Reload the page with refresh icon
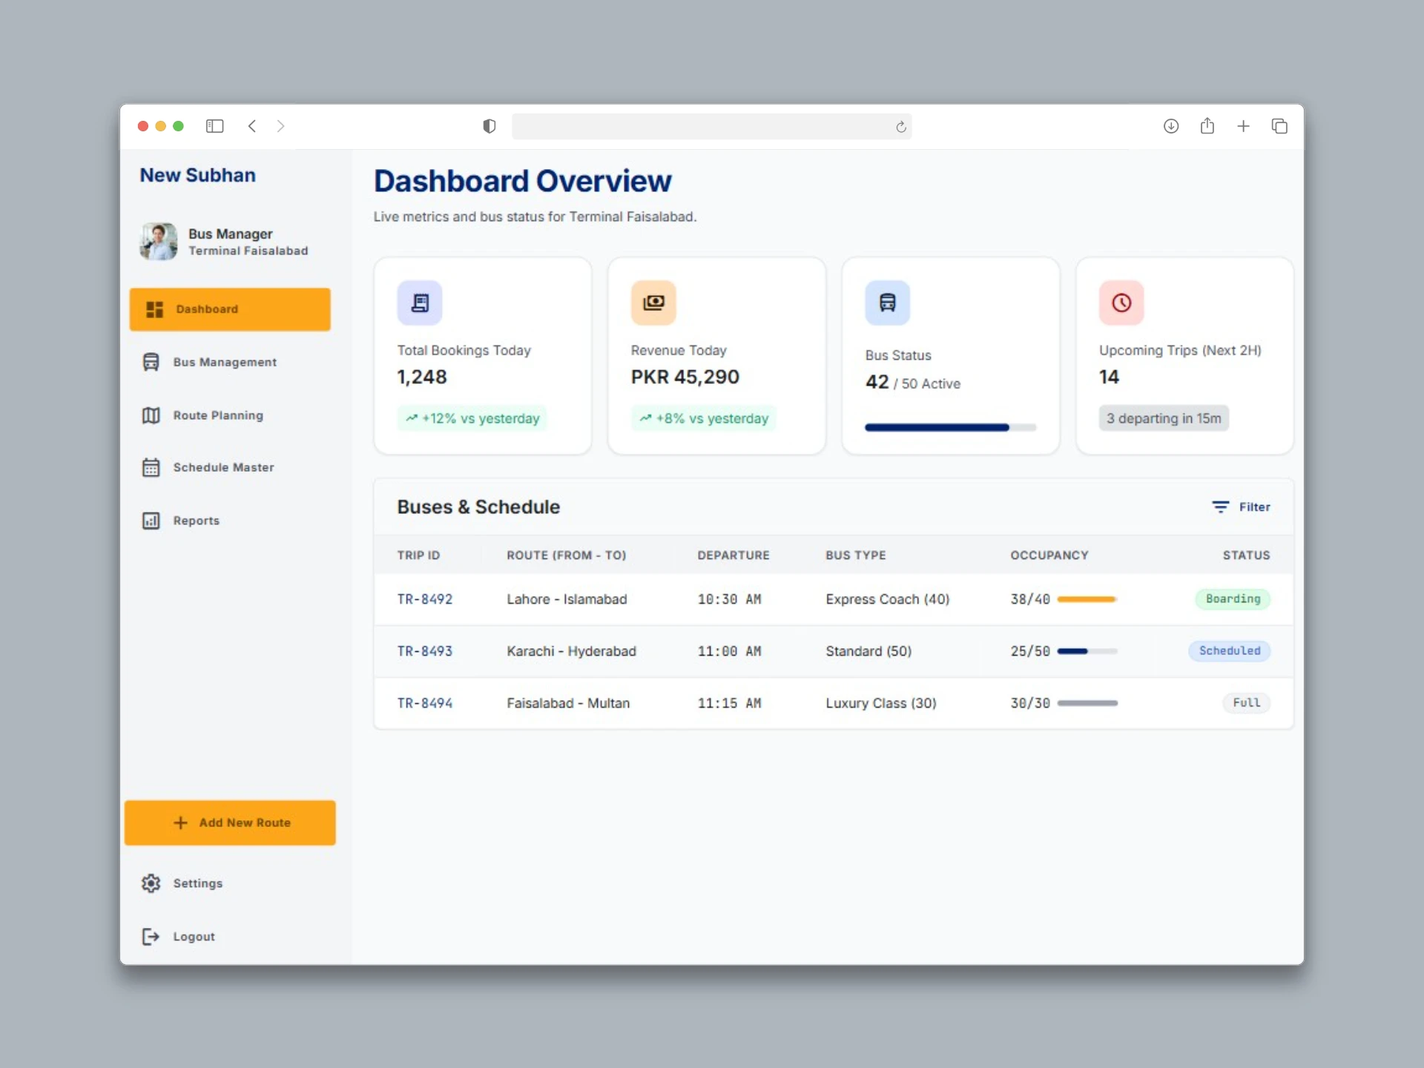1424x1068 pixels. [x=901, y=127]
